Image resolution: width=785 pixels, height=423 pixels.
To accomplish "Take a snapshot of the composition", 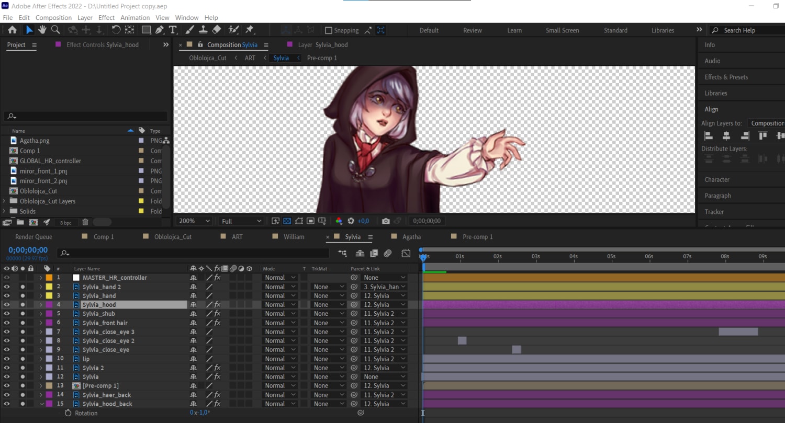I will click(386, 221).
